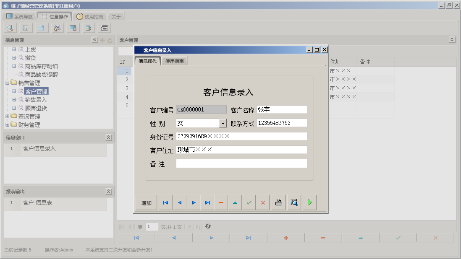461x259 pixels.
Task: Click the user management toolbar icon
Action: (x=57, y=28)
